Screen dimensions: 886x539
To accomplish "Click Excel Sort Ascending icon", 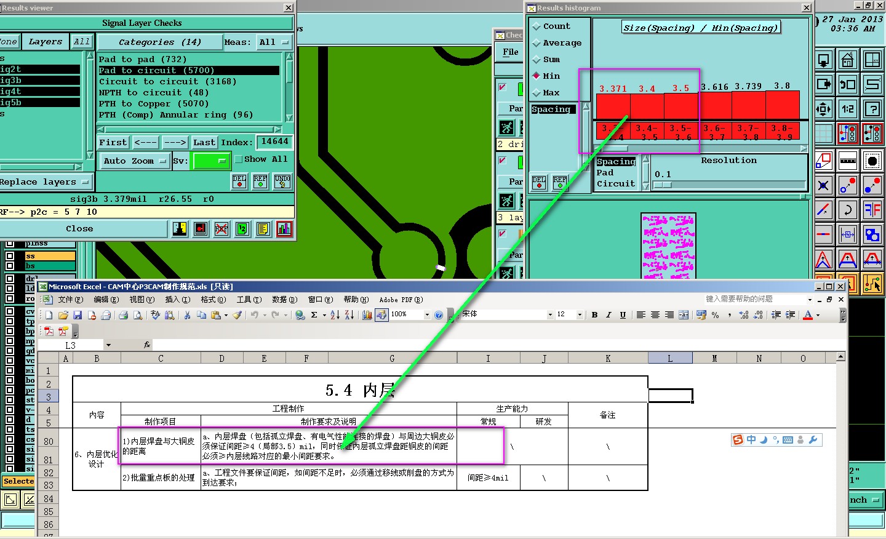I will click(335, 315).
